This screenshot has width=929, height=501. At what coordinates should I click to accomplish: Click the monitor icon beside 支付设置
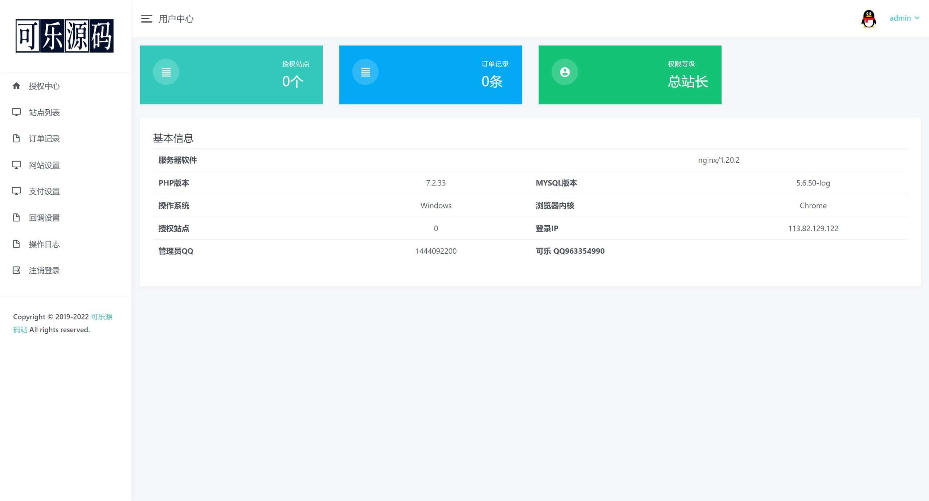click(16, 191)
